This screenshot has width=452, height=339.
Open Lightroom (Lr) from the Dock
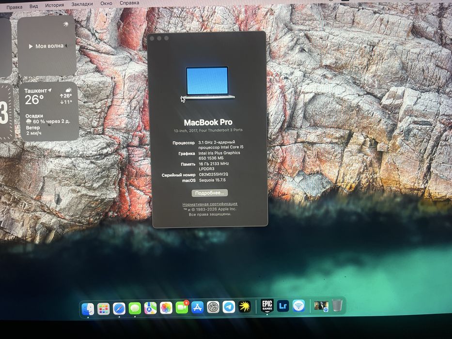coord(283,306)
